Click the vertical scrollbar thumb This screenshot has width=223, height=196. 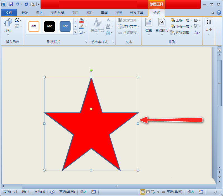219,83
